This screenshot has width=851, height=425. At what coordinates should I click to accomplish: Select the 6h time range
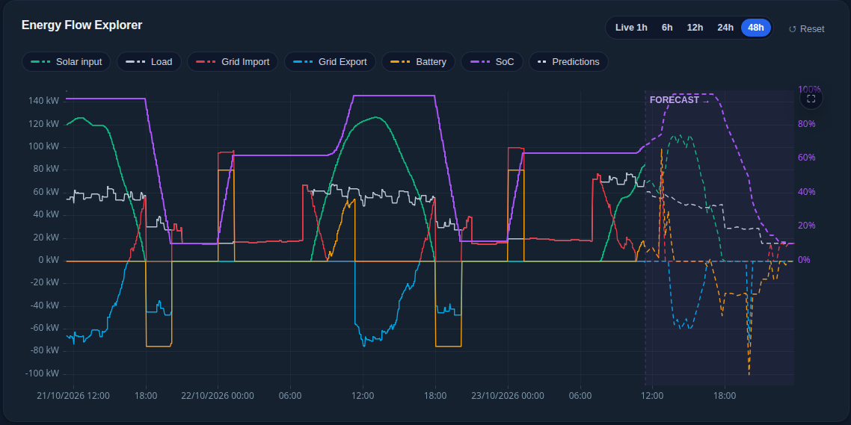coord(667,28)
